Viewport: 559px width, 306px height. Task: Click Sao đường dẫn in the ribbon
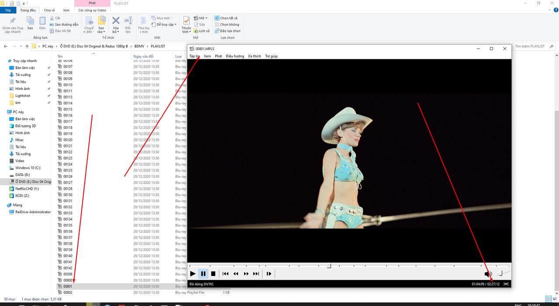pyautogui.click(x=64, y=24)
